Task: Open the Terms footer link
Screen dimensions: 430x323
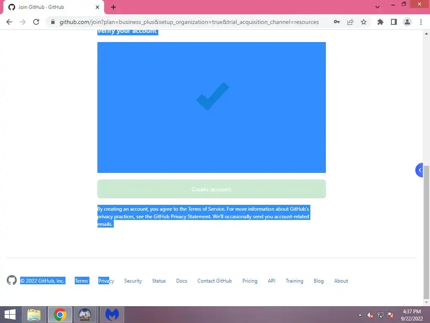Action: (x=82, y=281)
